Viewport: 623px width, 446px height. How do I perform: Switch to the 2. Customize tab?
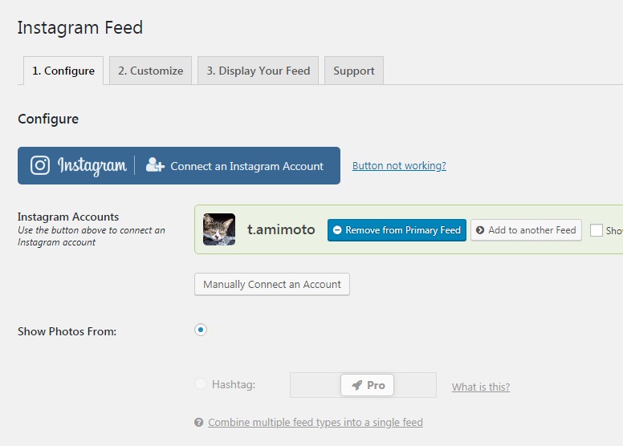coord(150,71)
